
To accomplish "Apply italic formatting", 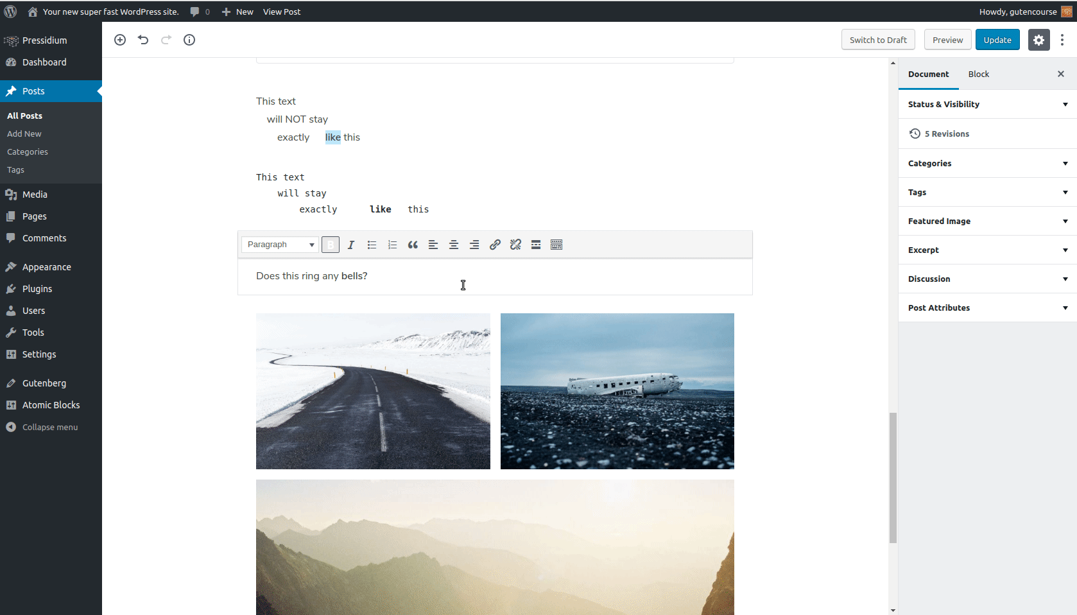I will click(351, 245).
